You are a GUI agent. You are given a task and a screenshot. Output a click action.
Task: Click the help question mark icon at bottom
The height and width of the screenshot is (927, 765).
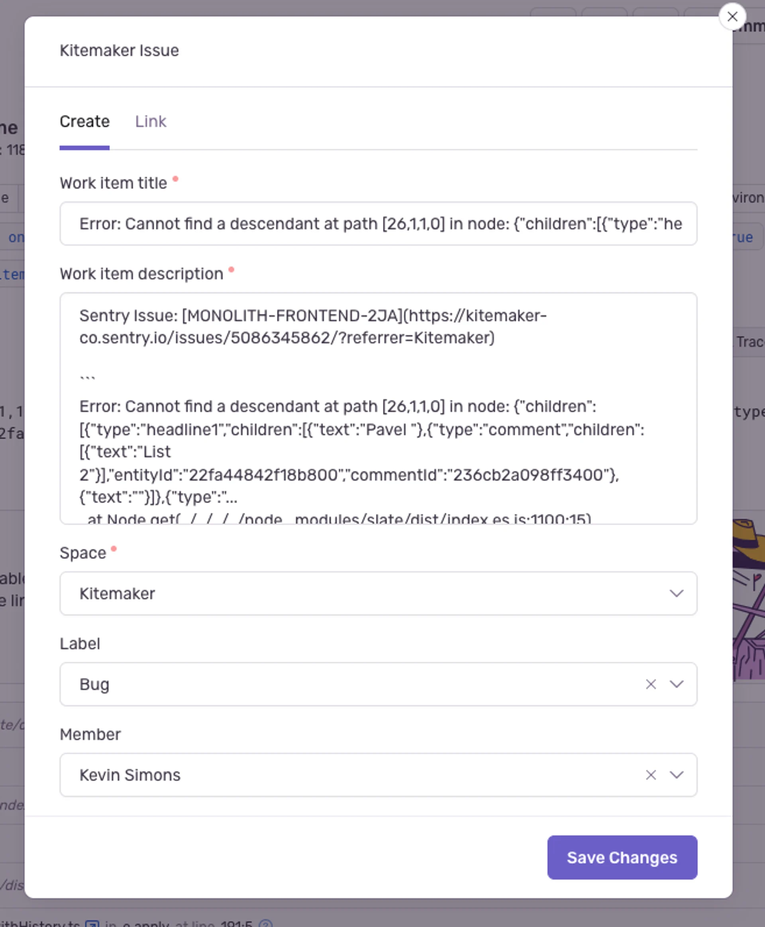point(266,924)
